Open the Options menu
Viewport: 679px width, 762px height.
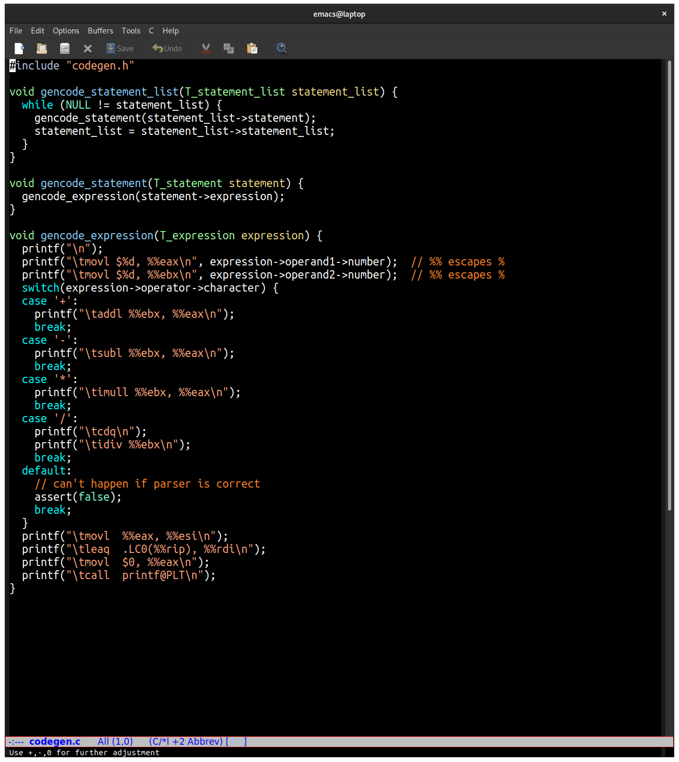66,30
